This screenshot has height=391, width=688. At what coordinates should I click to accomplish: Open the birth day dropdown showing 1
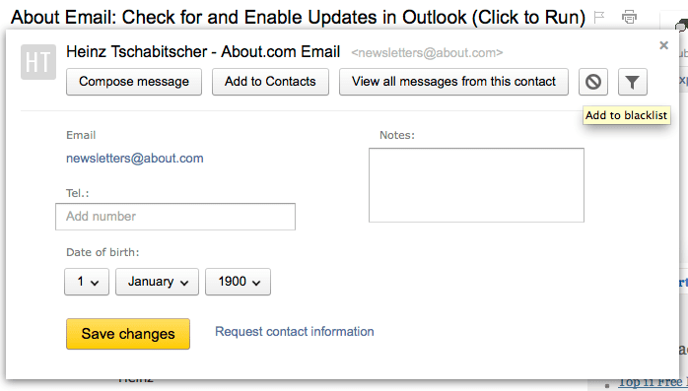(87, 282)
